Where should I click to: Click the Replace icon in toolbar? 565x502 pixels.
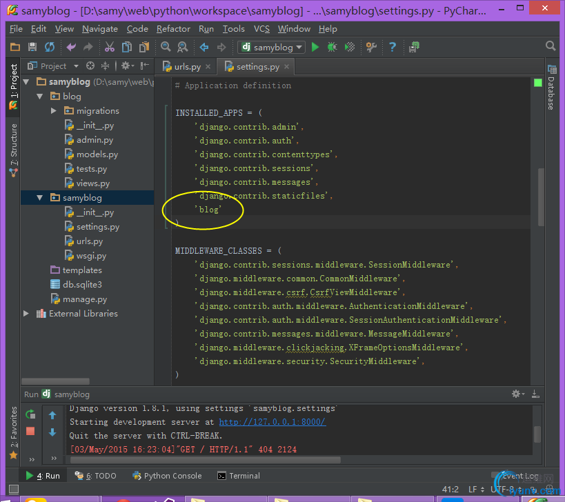click(183, 47)
